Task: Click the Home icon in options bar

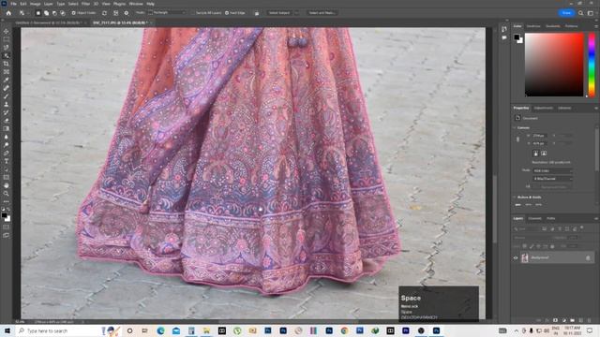Action: tap(8, 13)
